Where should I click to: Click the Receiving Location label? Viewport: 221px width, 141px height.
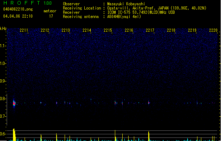click(82, 8)
